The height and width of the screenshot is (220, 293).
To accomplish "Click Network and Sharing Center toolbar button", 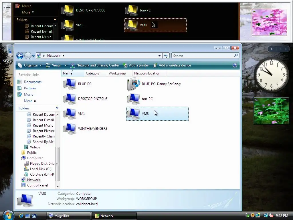I will click(95, 65).
